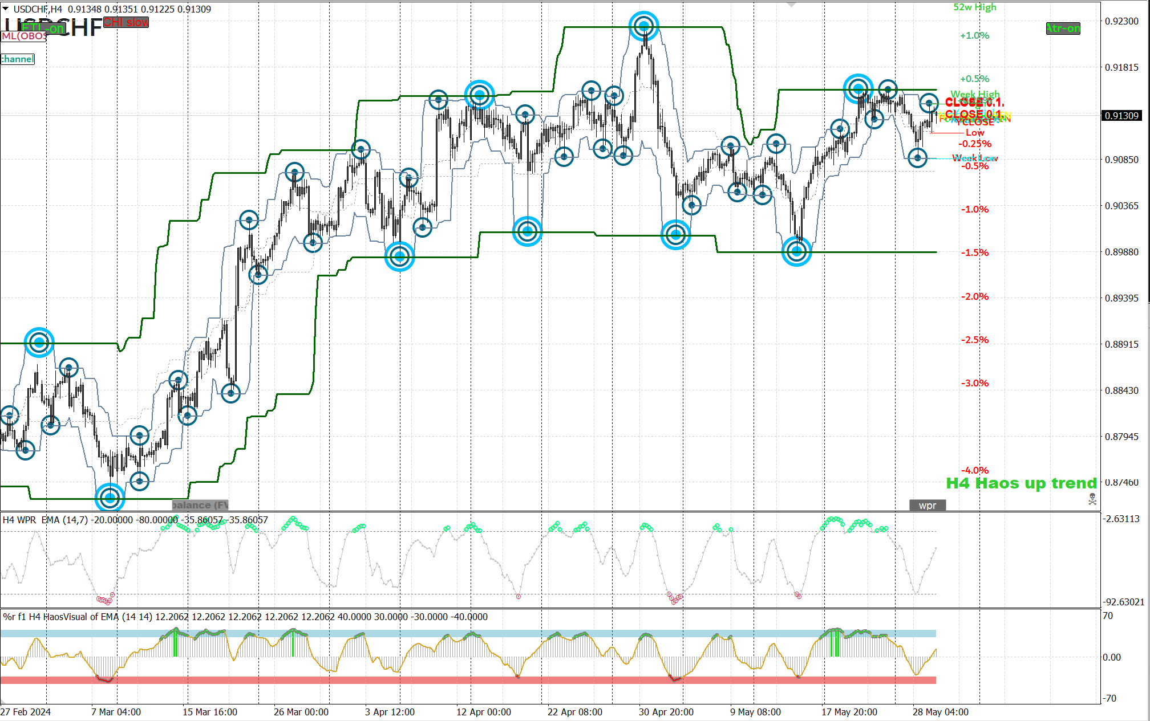Click the cyan target marker on the 0.89880 support line
This screenshot has width=1150, height=721.
click(796, 251)
